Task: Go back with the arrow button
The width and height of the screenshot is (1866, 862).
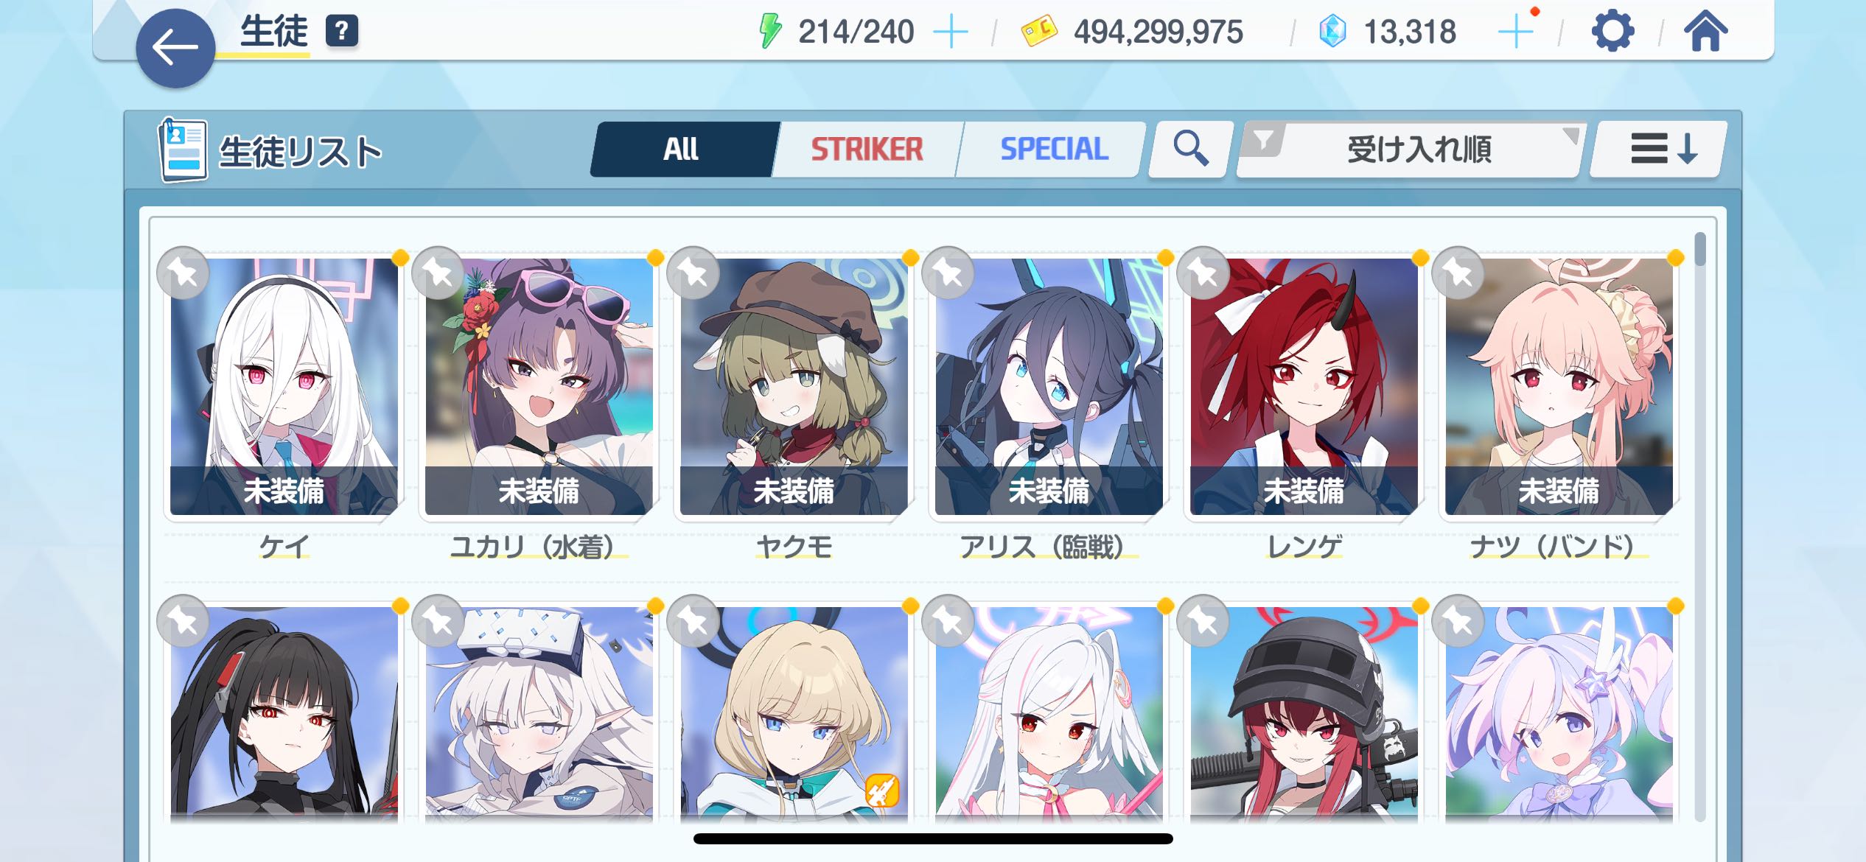Action: [x=175, y=49]
